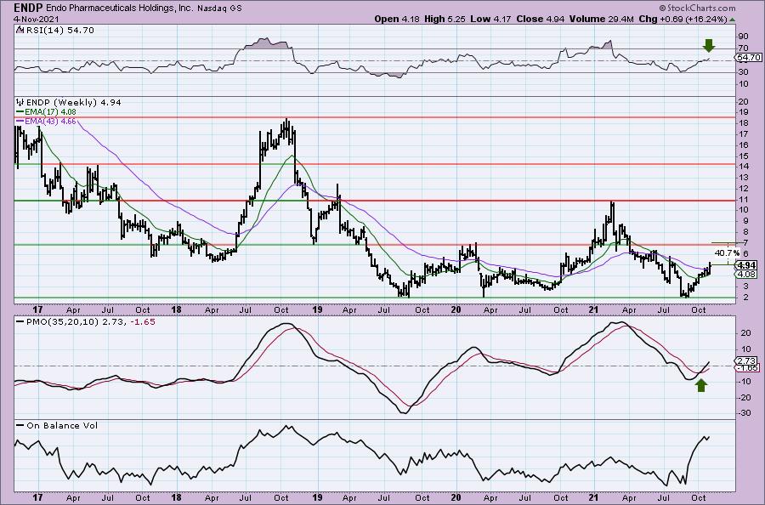
Task: Select the company name Endo Pharmaceuticals Holdings, Inc.
Action: coord(121,9)
